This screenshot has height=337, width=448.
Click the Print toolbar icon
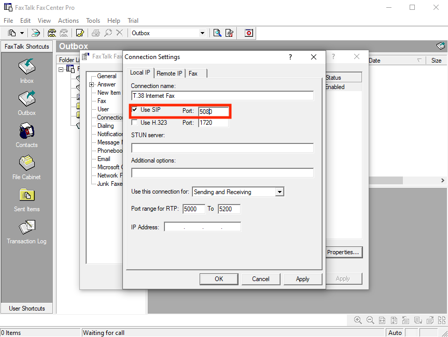(96, 33)
